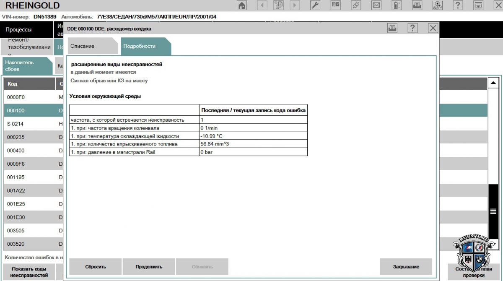This screenshot has width=503, height=281.
Task: Open the Процессы menu
Action: click(x=26, y=30)
